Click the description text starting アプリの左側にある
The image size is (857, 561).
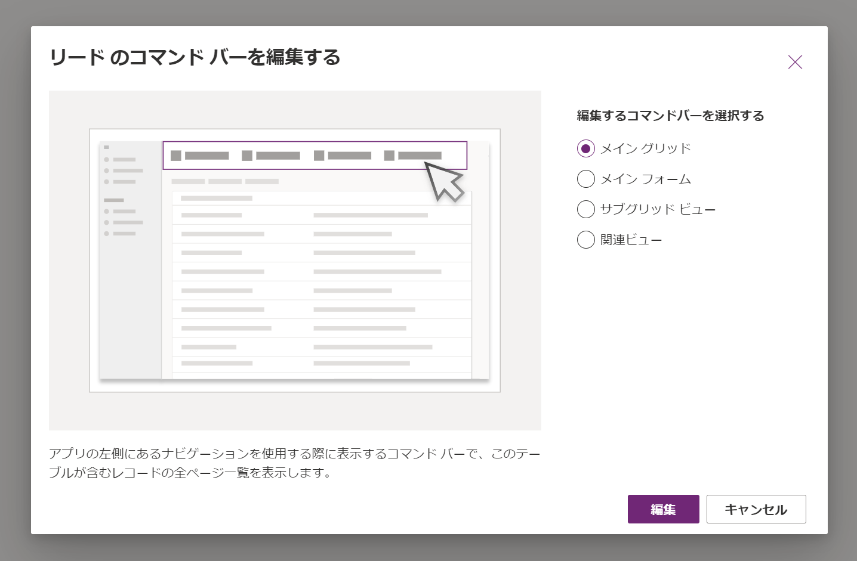(295, 463)
